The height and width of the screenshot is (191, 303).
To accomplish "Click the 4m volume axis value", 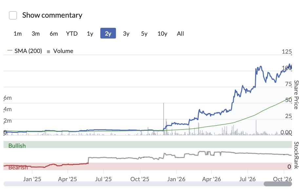I will [x=8, y=109].
